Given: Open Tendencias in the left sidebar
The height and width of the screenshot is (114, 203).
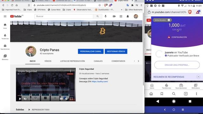Looking at the screenshot, I should [5, 36].
